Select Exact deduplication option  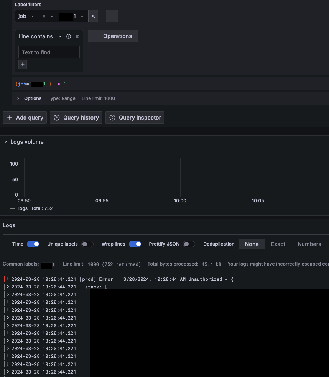point(278,244)
